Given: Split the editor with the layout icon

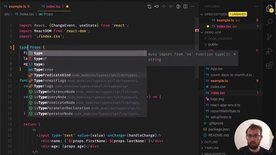Looking at the screenshot, I should (185, 6).
